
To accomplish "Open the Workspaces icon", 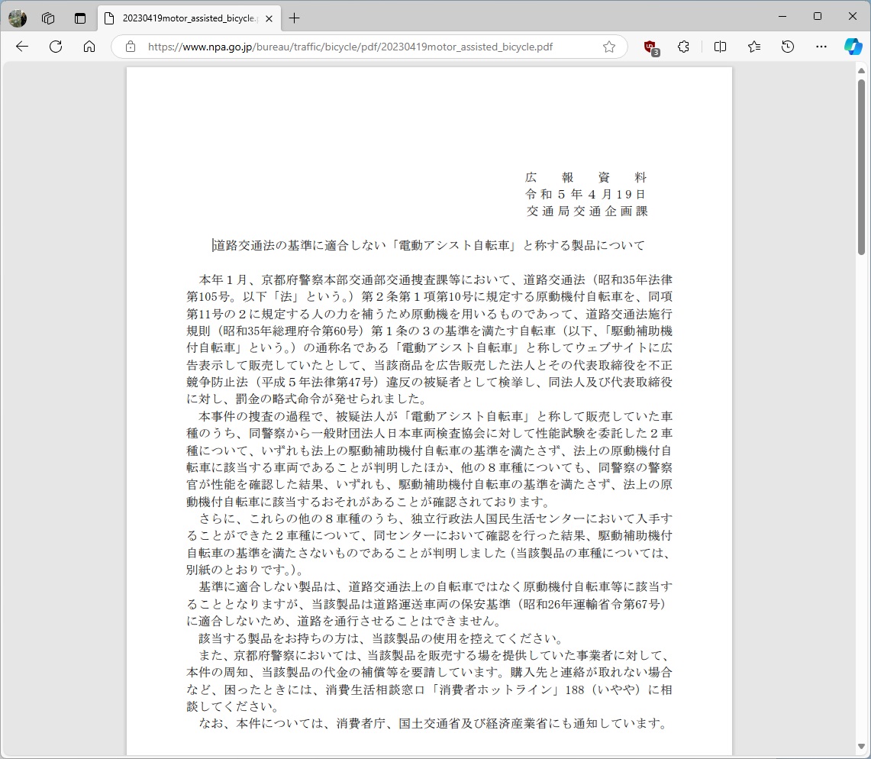I will [48, 18].
